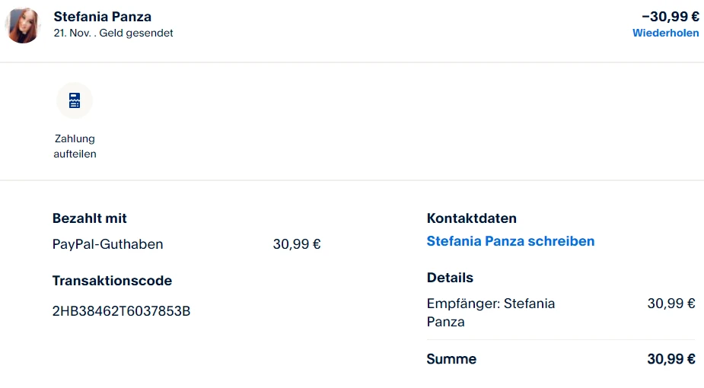Screen dimensions: 704x388
Task: Click Stefania Panza's profile picture
Action: (x=23, y=25)
